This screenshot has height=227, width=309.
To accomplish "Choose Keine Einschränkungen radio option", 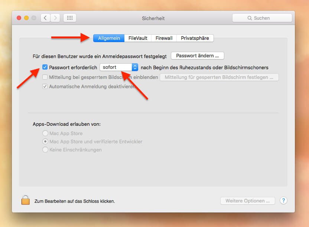I will point(45,150).
